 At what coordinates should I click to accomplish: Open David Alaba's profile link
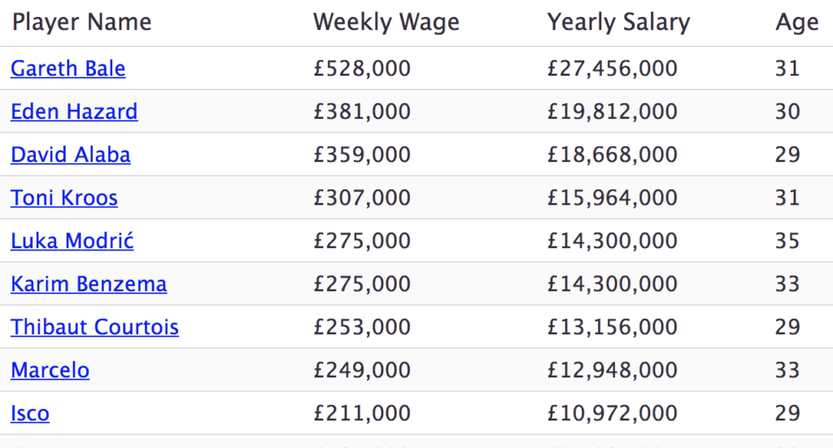pos(71,154)
